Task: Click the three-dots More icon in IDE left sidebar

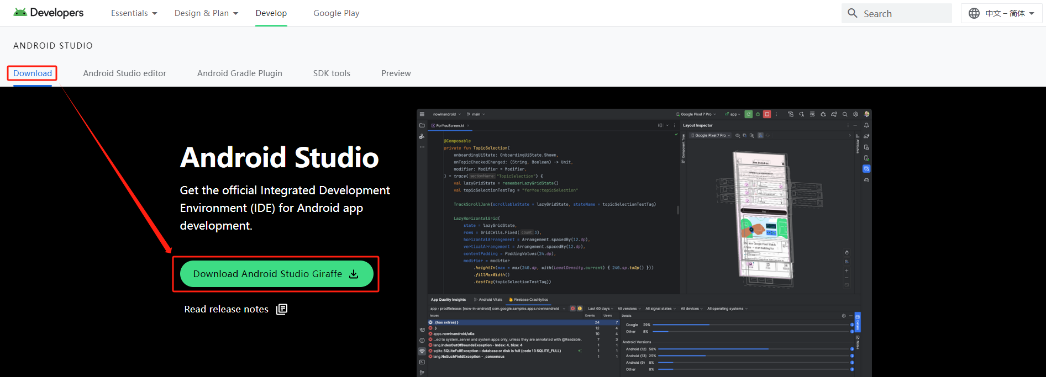Action: 422,147
